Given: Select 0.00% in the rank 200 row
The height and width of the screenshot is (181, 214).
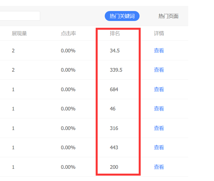Looking at the screenshot, I should 68,167.
